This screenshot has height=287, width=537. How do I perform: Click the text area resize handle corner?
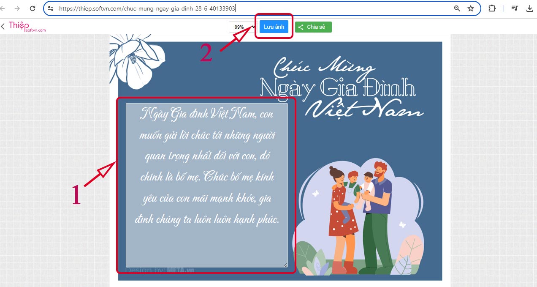285,265
